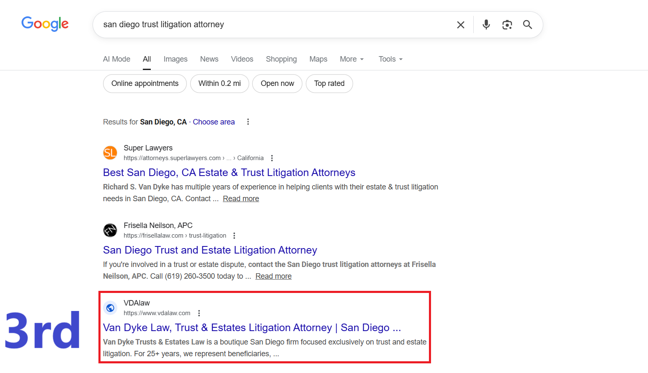This screenshot has height=373, width=648.
Task: Clear the search box with X icon
Action: click(461, 25)
